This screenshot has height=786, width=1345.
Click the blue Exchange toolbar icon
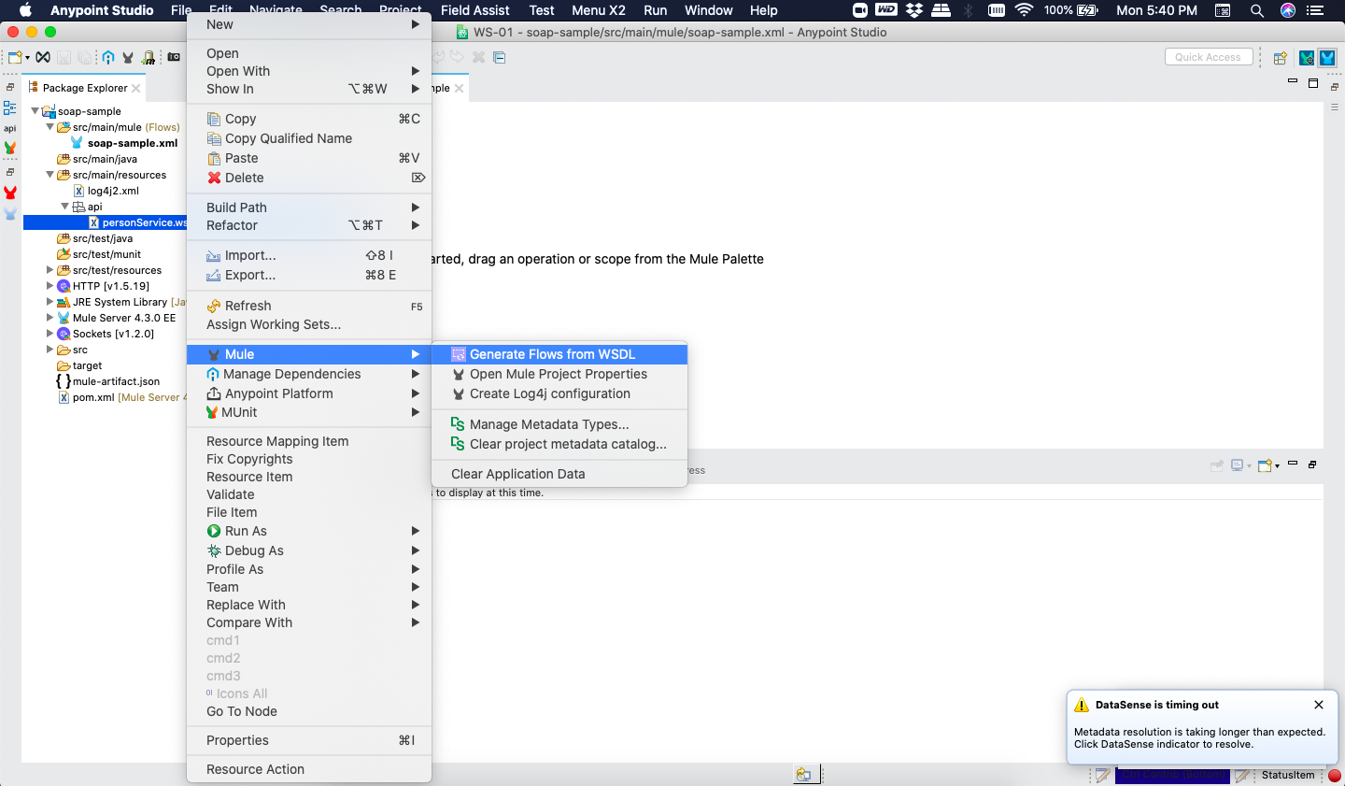tap(108, 58)
